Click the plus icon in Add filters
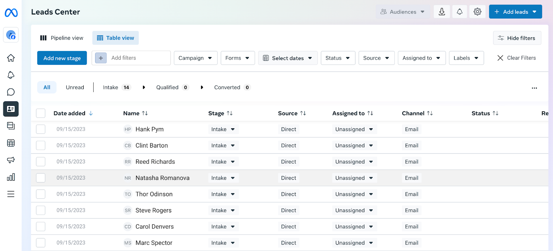 (x=101, y=58)
